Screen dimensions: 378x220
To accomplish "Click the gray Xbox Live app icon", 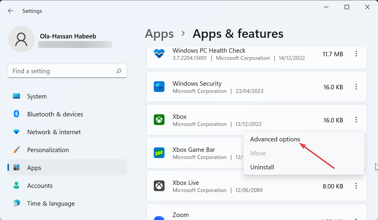I will click(159, 186).
